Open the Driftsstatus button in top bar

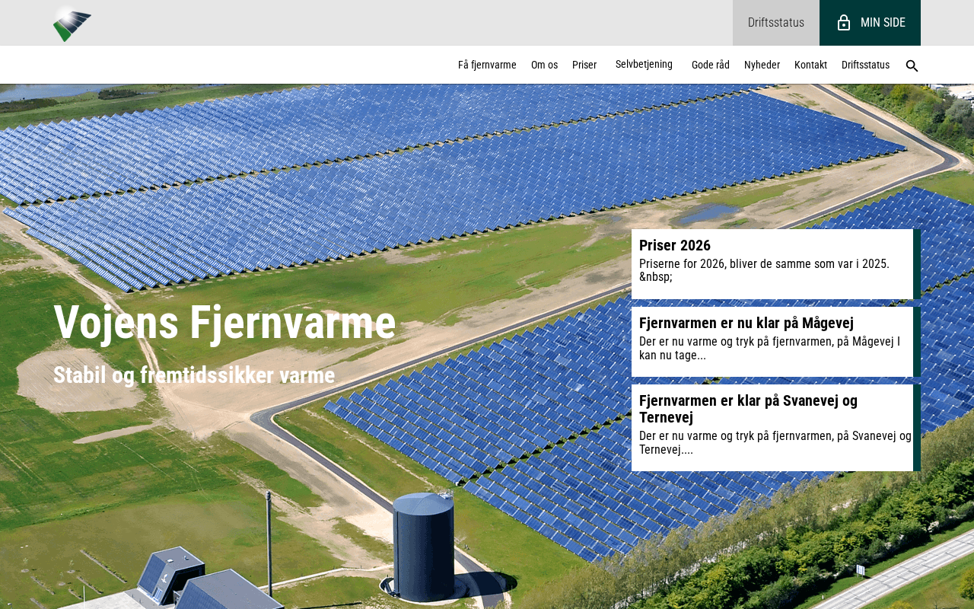[776, 23]
